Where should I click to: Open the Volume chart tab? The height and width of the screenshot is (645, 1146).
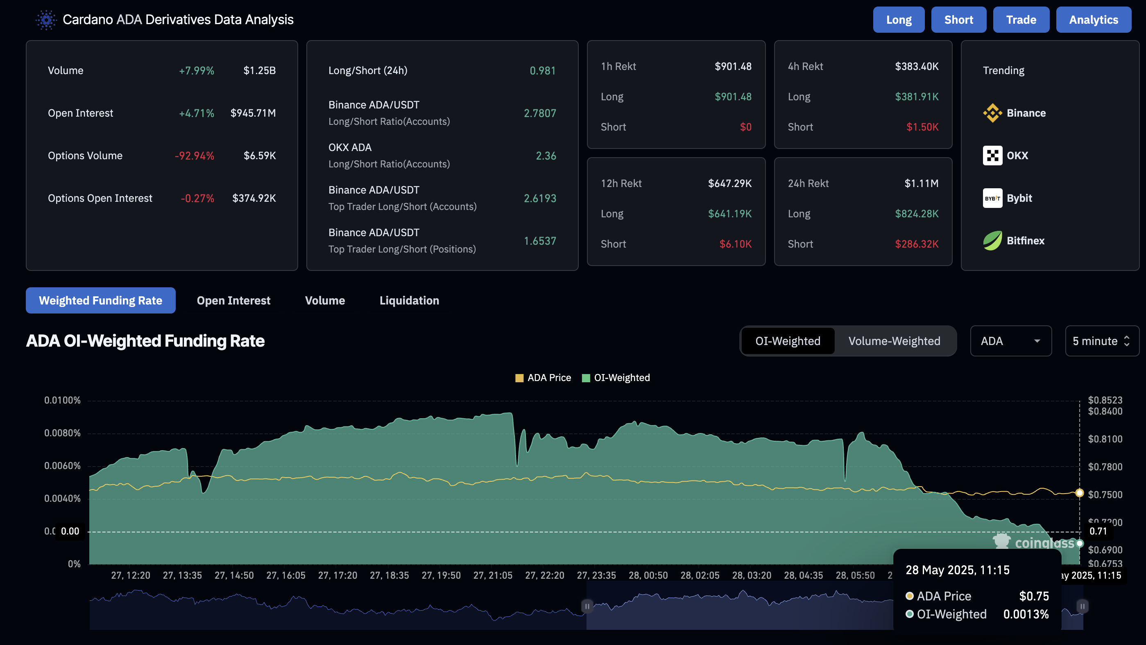pyautogui.click(x=325, y=300)
